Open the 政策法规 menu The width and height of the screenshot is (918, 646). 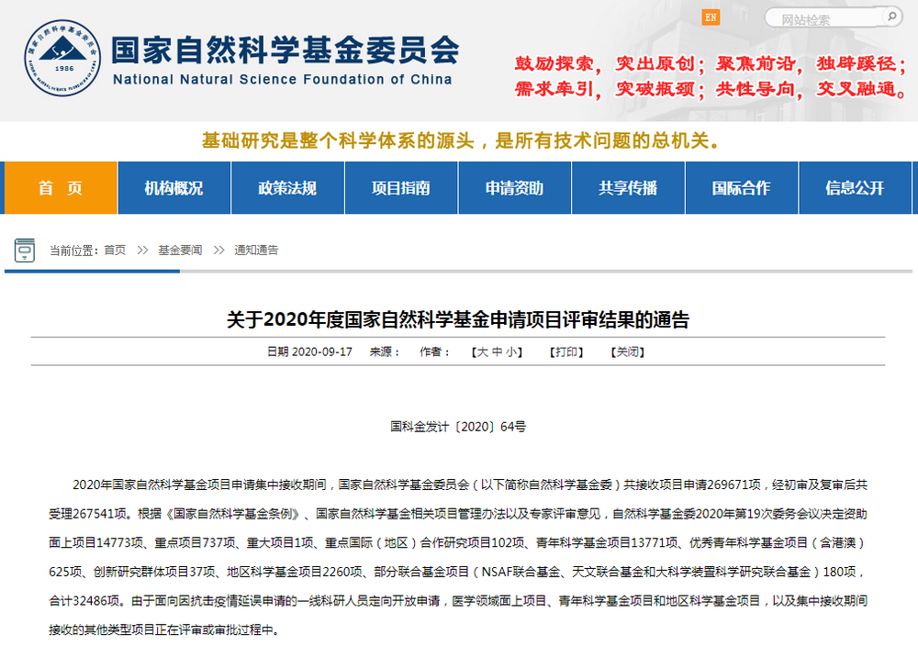pyautogui.click(x=287, y=188)
